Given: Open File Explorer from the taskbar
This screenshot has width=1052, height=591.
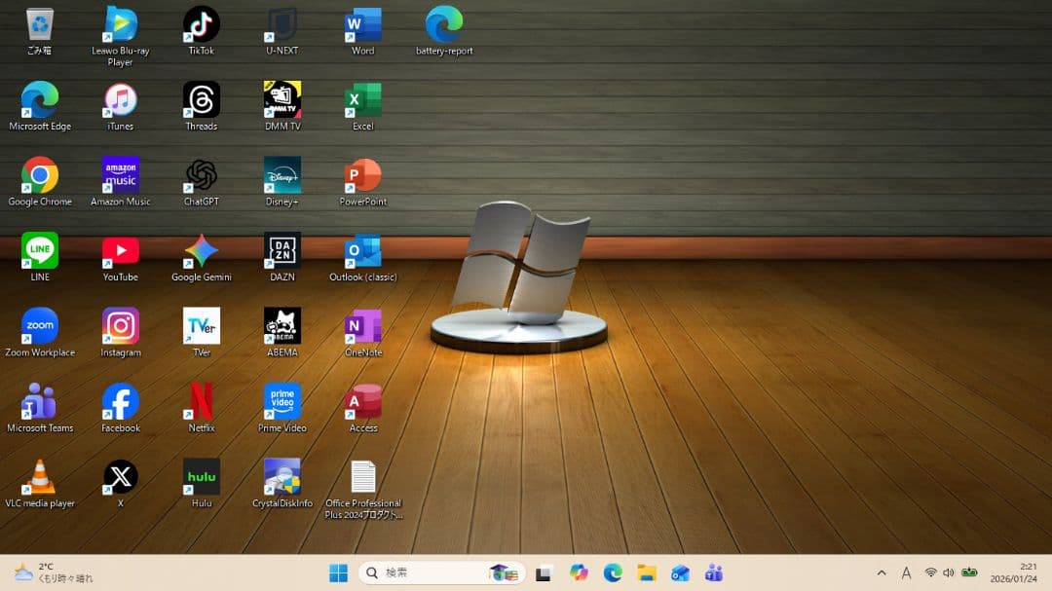Looking at the screenshot, I should click(x=647, y=573).
